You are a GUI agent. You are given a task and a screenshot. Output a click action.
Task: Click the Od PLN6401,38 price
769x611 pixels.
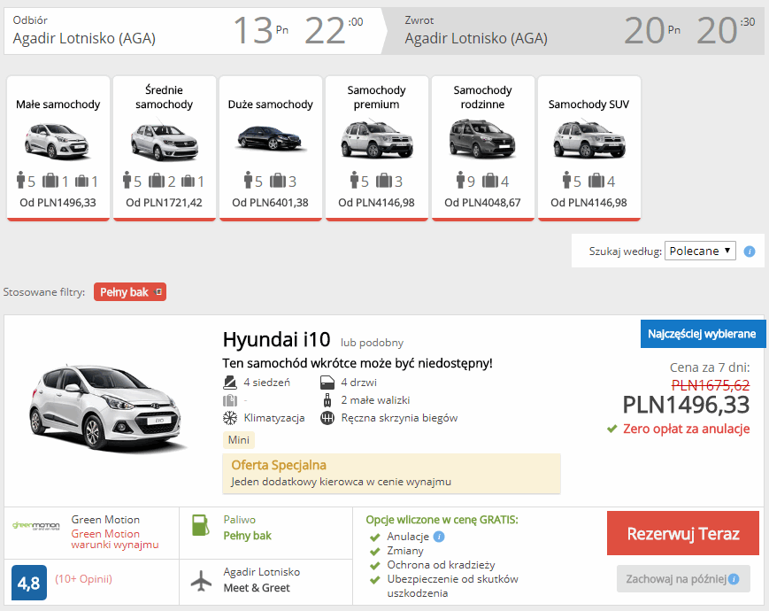pyautogui.click(x=270, y=202)
